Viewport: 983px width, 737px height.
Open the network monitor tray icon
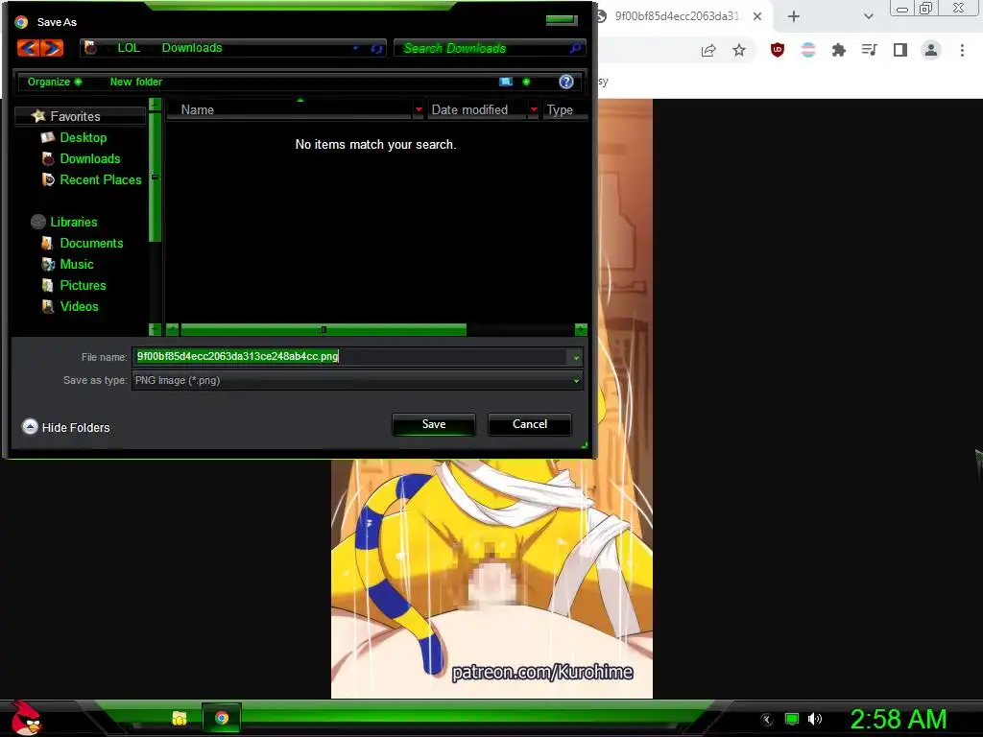pyautogui.click(x=792, y=720)
